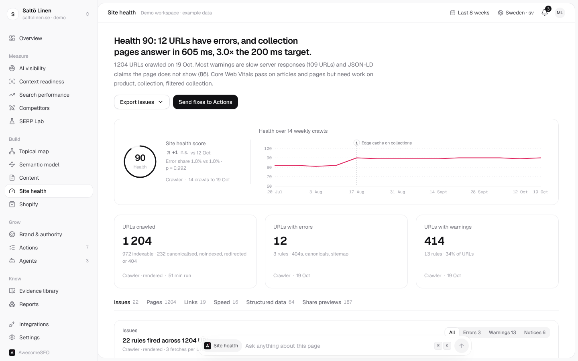Click the Semantic model nodes icon
Image resolution: width=578 pixels, height=361 pixels.
click(12, 164)
